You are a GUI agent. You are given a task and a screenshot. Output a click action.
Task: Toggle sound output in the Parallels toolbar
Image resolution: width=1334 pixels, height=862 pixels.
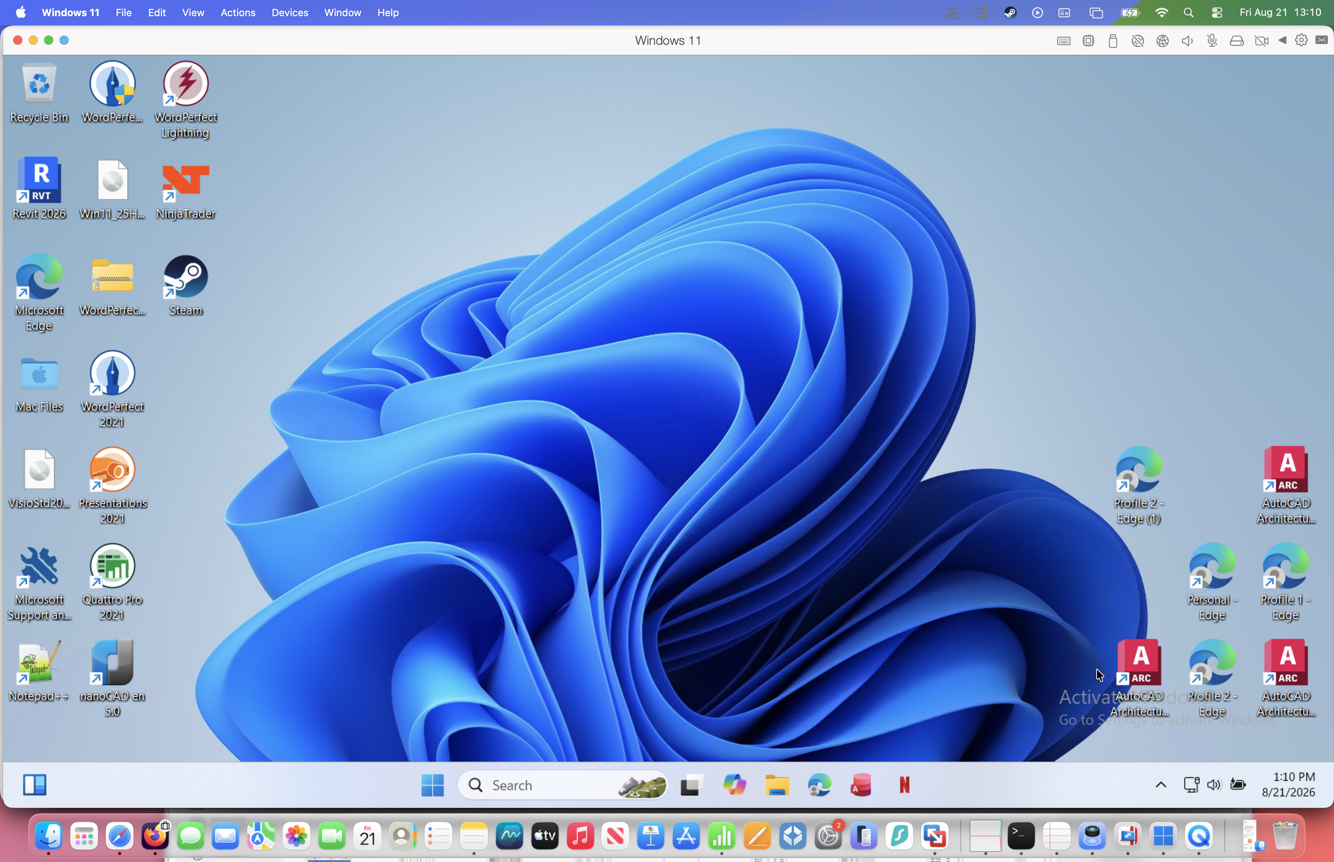[x=1187, y=40]
